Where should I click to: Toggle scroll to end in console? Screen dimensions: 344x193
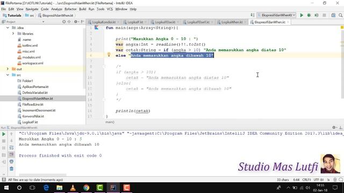coord(11,155)
